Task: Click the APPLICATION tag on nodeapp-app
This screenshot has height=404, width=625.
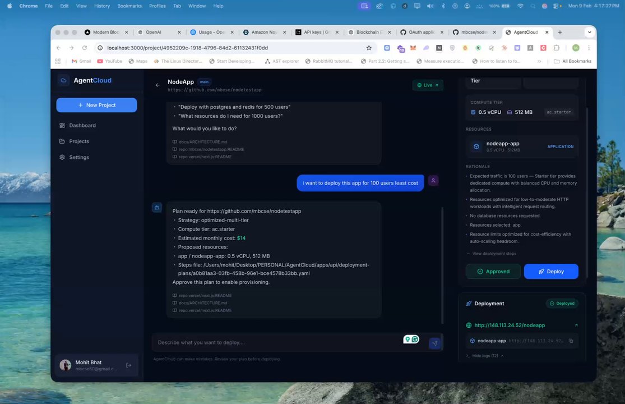Action: pos(561,146)
